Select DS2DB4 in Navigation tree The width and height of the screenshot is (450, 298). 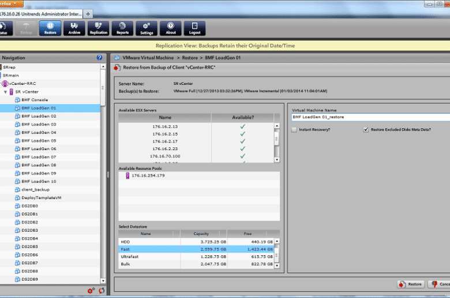pos(29,239)
